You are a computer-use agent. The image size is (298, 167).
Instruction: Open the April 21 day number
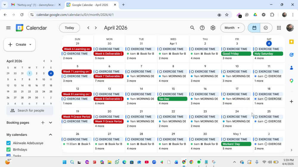pyautogui.click(x=141, y=112)
